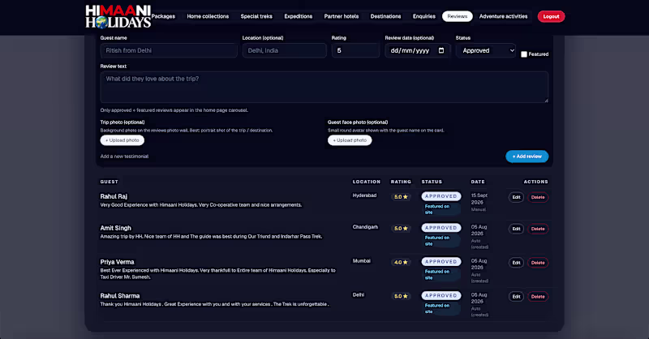Image resolution: width=649 pixels, height=339 pixels.
Task: Click the Review date field
Action: [x=417, y=50]
